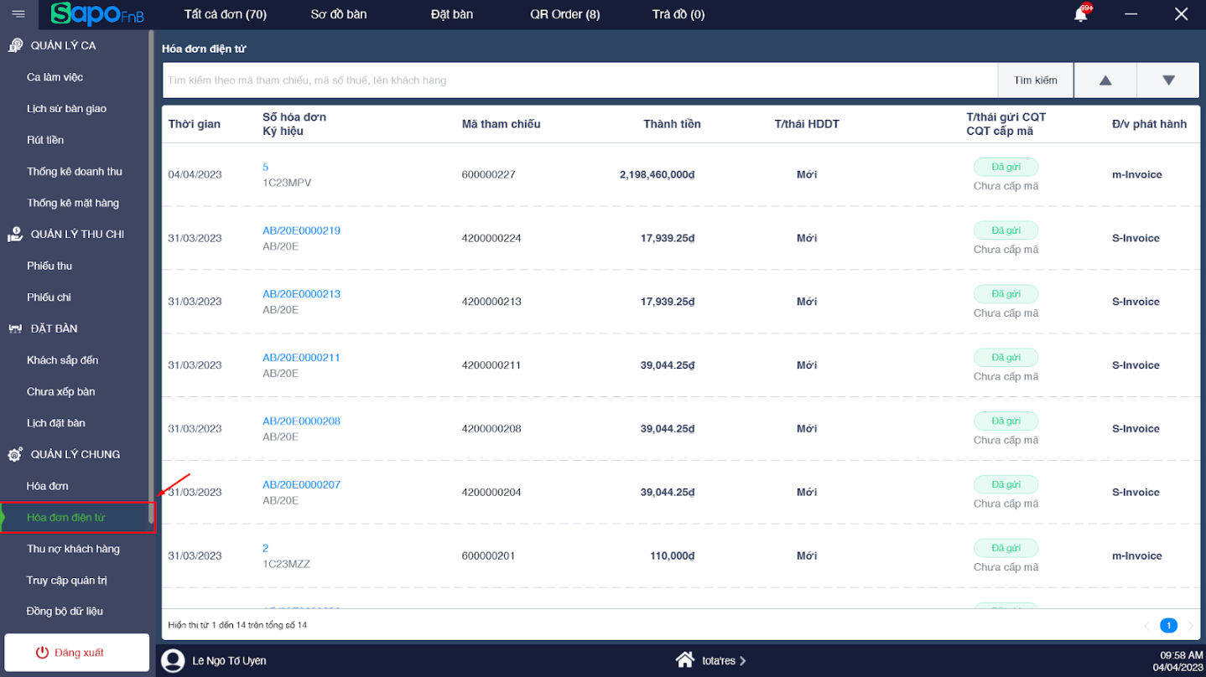This screenshot has height=677, width=1206.
Task: Open Ca làm việc menu item
Action: 55,77
